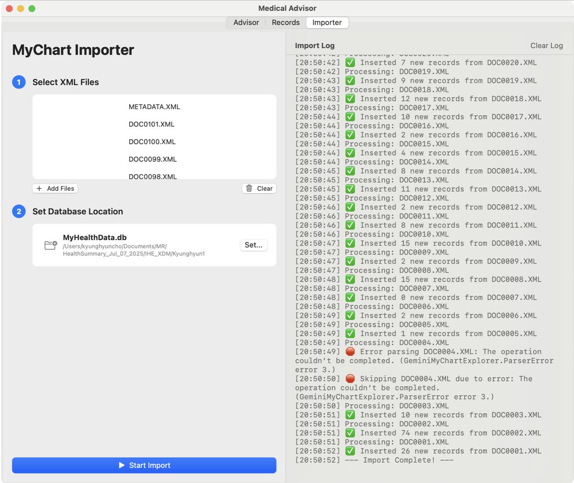This screenshot has width=574, height=483.
Task: Click the Import Log title
Action: point(315,45)
